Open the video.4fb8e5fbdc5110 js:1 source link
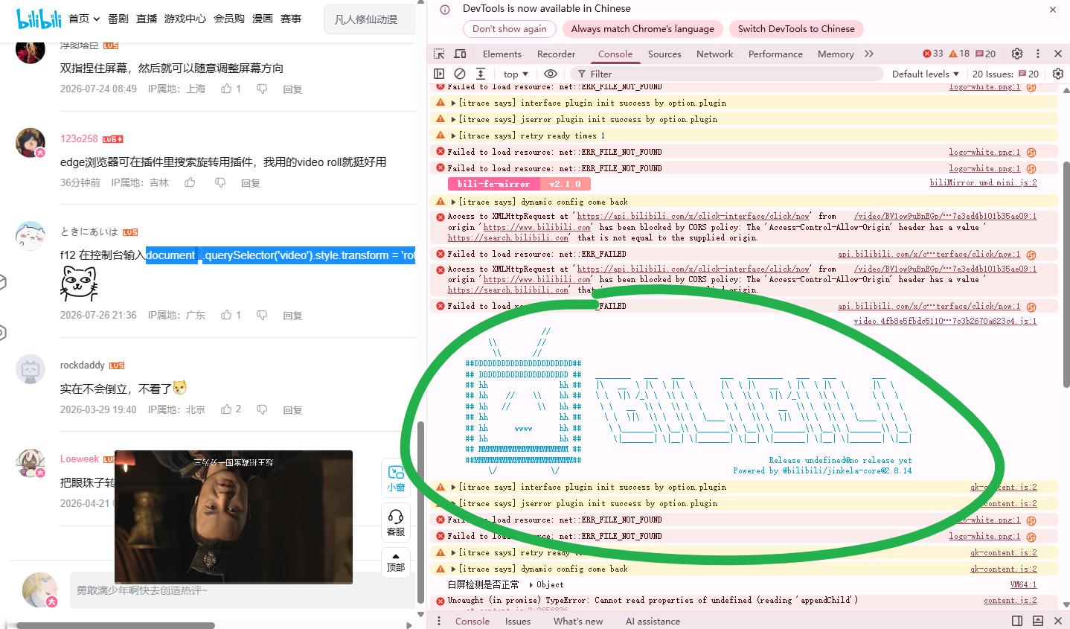 coord(945,321)
